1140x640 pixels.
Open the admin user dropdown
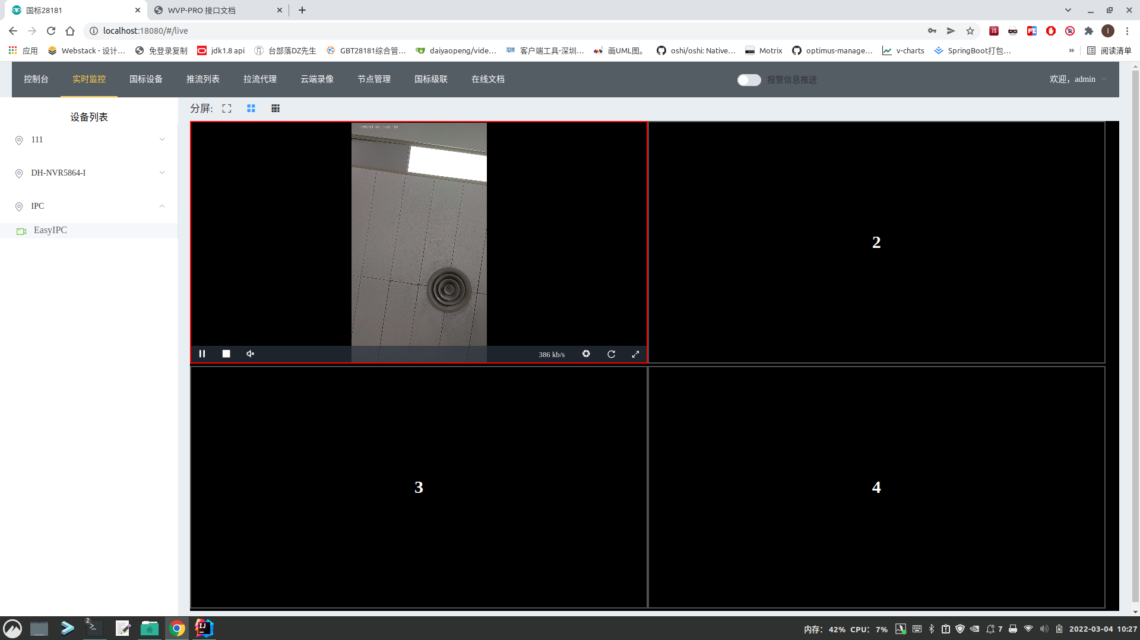pyautogui.click(x=1078, y=79)
